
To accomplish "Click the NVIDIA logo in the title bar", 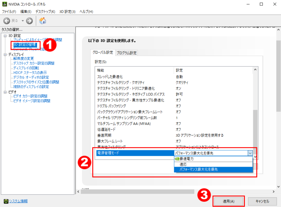I will click(x=5, y=4).
